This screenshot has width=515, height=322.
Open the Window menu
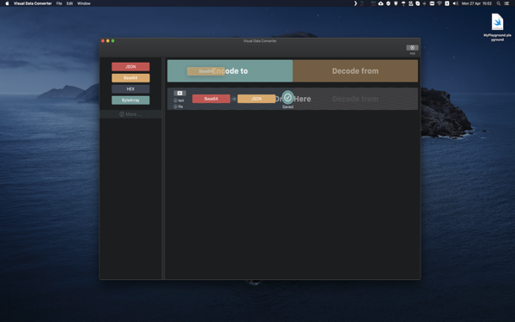84,3
